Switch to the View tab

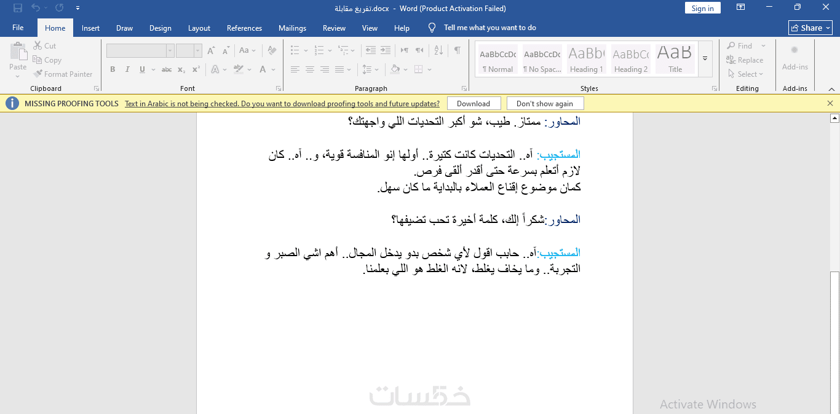point(370,28)
